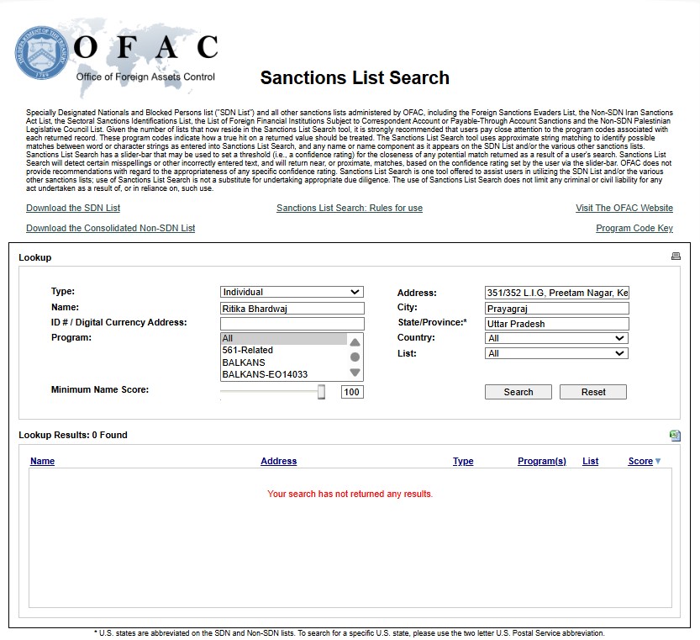The height and width of the screenshot is (640, 700).
Task: Expand the Country dropdown
Action: coord(556,338)
